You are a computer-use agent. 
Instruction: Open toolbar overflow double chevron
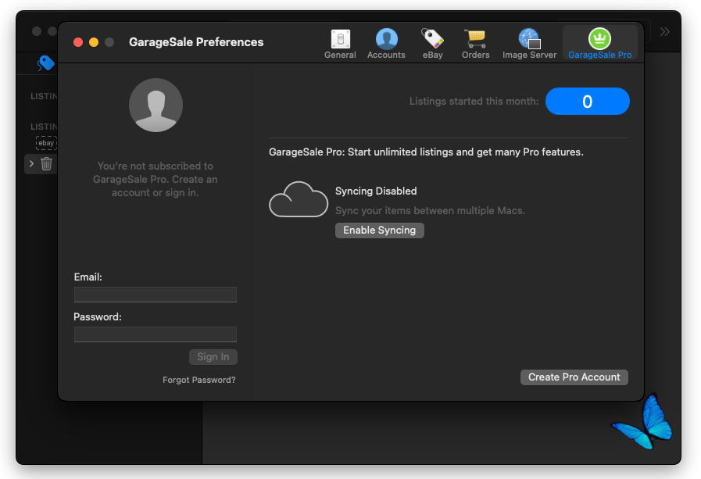pos(665,32)
